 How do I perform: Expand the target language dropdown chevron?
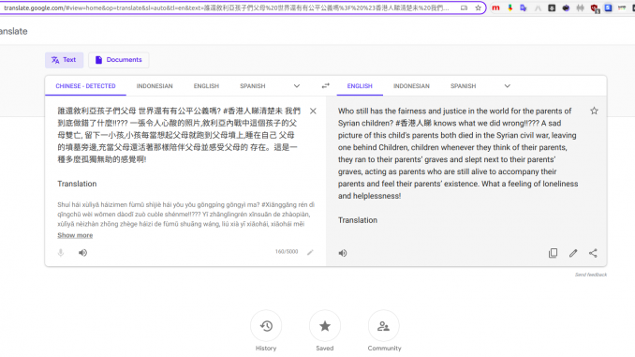[x=507, y=86]
